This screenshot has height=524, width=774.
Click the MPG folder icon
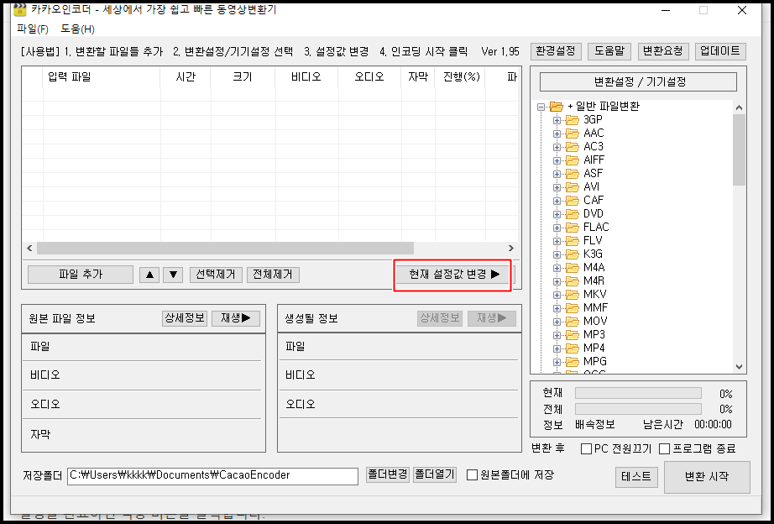coord(573,362)
